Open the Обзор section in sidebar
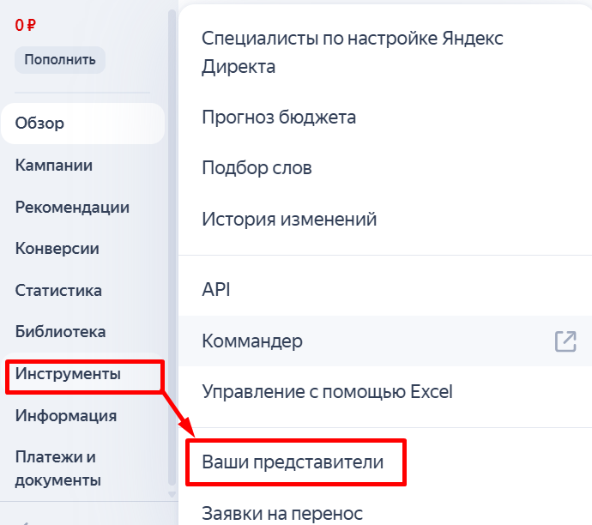 [x=39, y=124]
